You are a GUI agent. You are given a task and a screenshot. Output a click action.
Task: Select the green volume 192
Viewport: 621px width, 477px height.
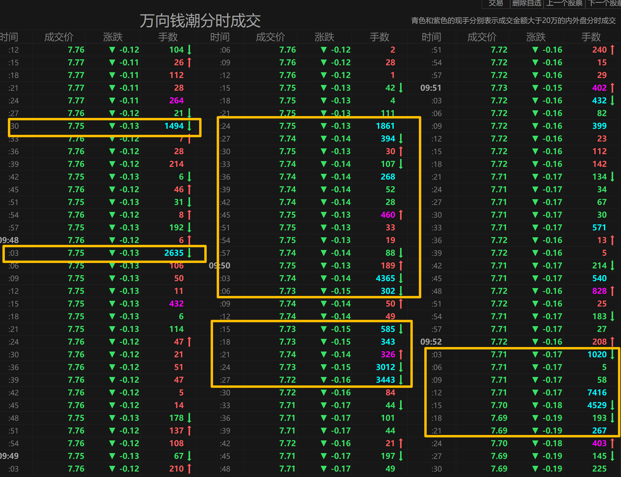[x=176, y=227]
